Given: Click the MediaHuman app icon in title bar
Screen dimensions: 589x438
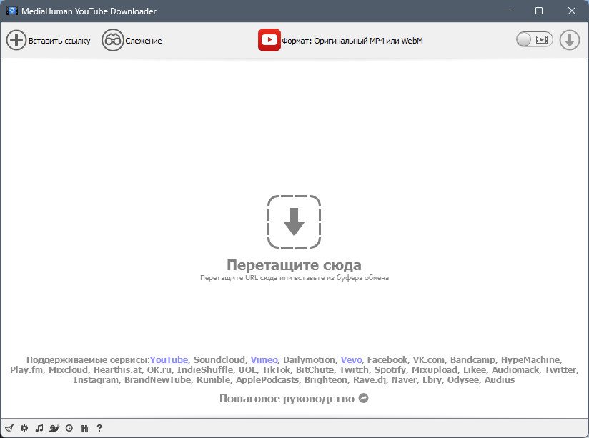Looking at the screenshot, I should point(12,11).
